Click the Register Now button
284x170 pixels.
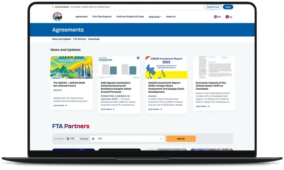coord(213,7)
